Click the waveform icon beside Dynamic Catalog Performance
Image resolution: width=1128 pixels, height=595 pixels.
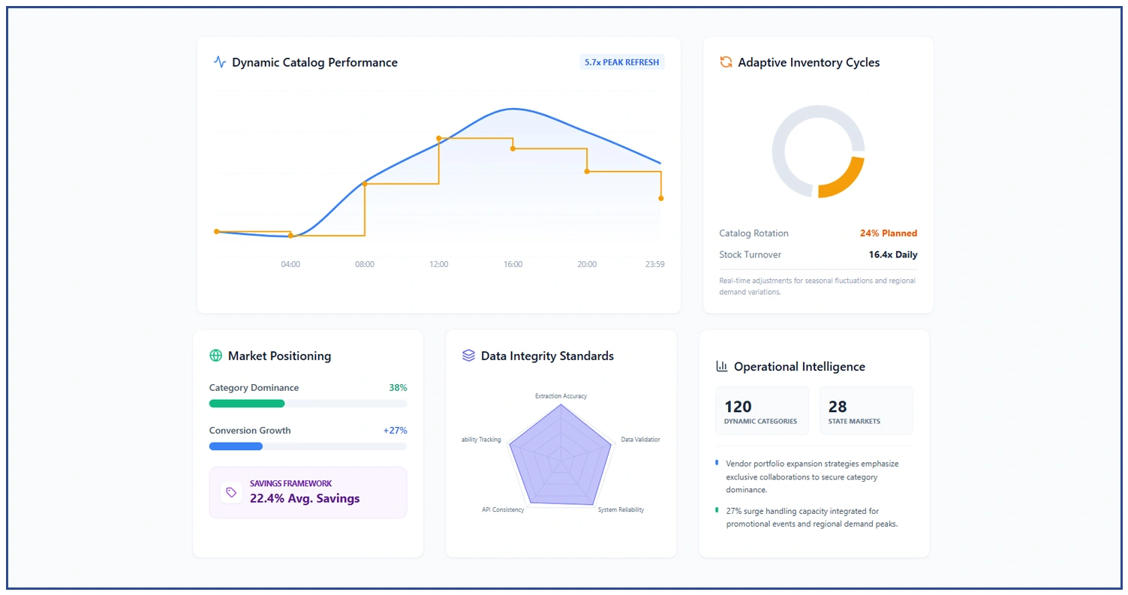click(x=219, y=62)
